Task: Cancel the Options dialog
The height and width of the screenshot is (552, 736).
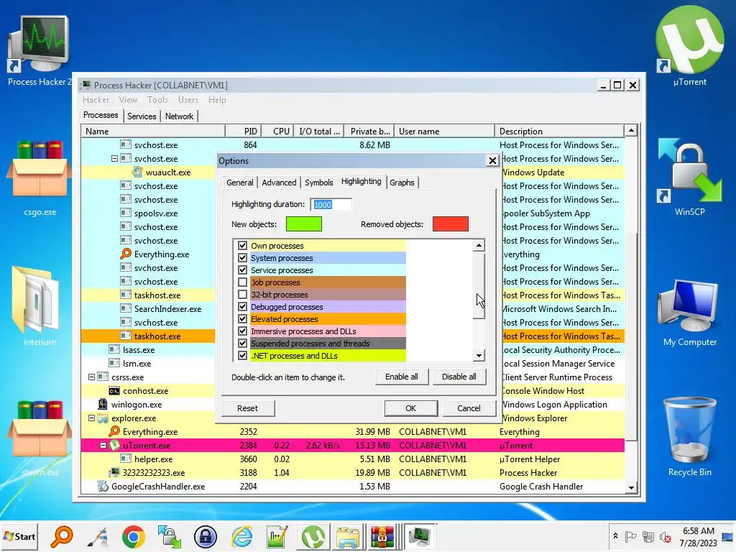Action: [x=469, y=408]
